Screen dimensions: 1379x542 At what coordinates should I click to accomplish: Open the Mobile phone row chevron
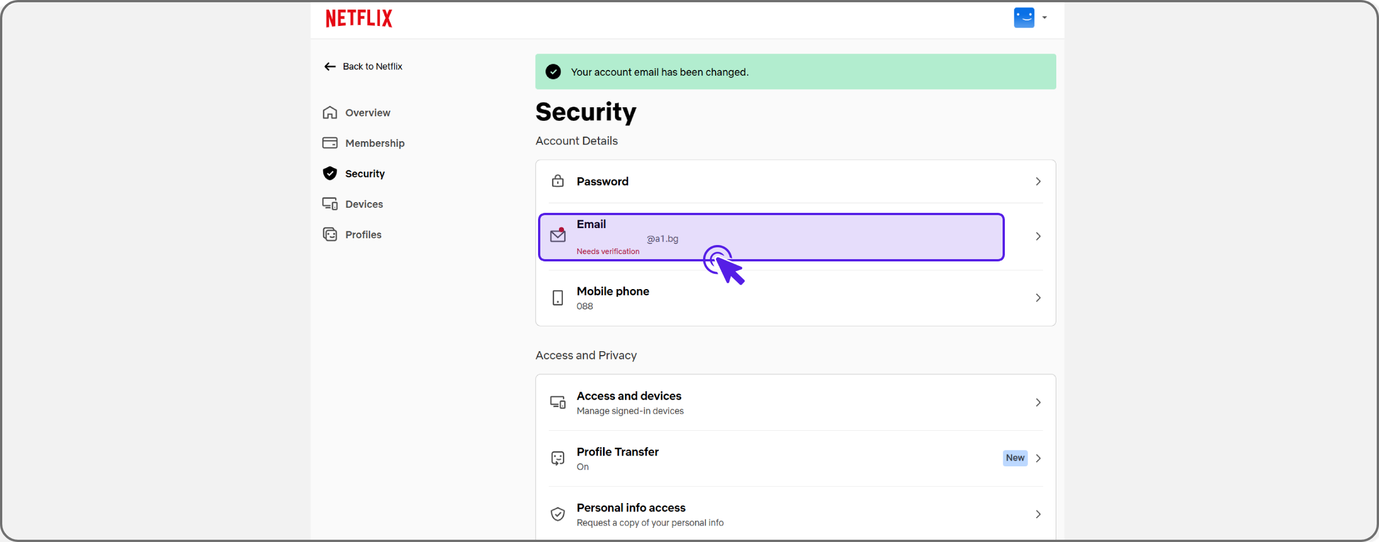point(1038,298)
